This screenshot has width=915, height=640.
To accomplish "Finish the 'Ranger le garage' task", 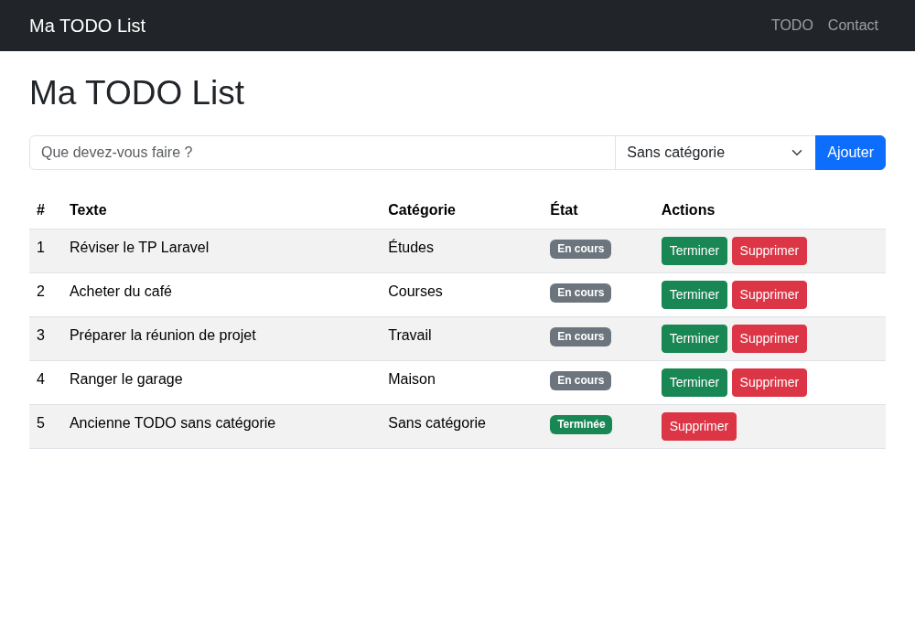I will click(694, 382).
